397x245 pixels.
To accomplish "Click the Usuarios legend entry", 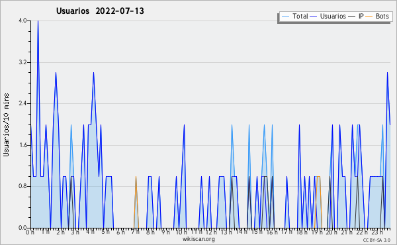I will pos(328,16).
